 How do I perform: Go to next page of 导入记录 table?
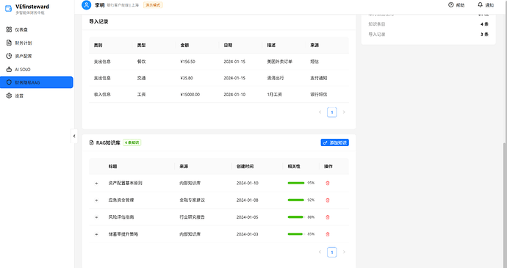pyautogui.click(x=344, y=112)
